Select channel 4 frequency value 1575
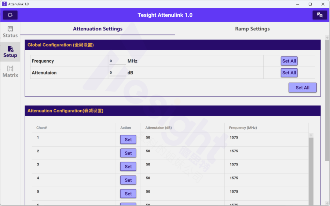This screenshot has width=330, height=206. (234, 178)
